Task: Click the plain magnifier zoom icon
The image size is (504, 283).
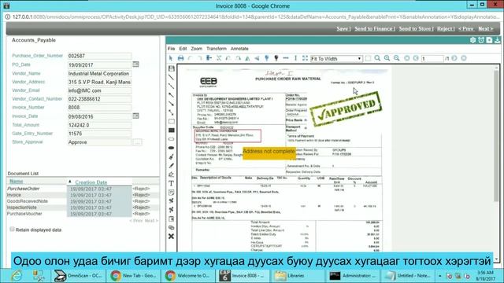Action: (377, 58)
